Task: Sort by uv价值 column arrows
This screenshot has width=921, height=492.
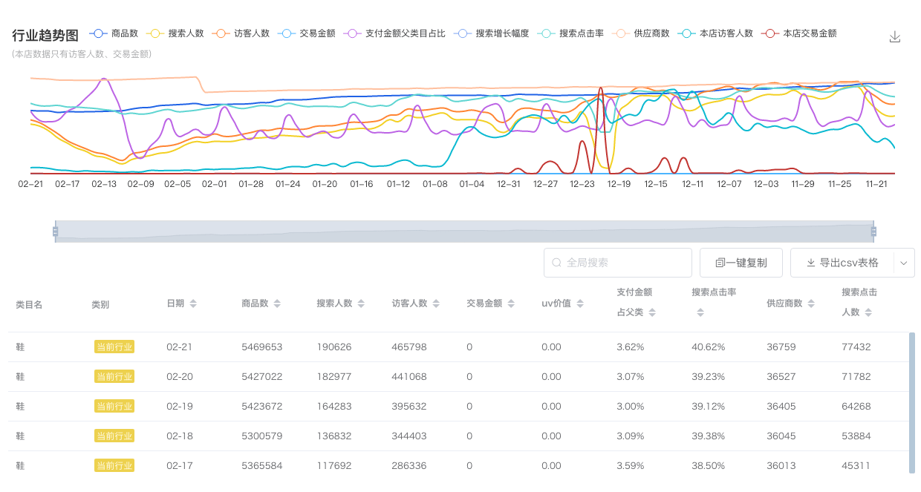Action: point(580,304)
